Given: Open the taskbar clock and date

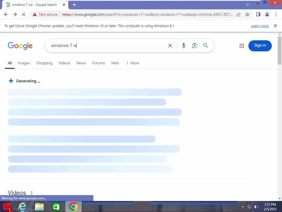Looking at the screenshot, I should click(x=270, y=207).
